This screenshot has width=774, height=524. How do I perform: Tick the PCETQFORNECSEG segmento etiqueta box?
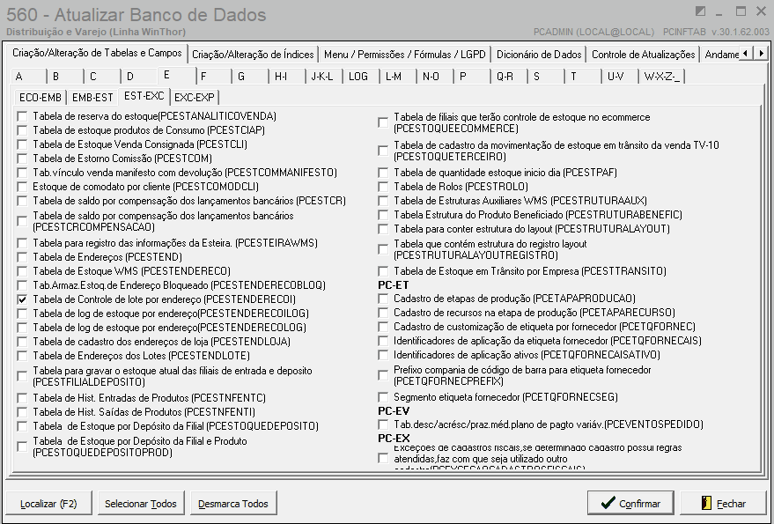[x=383, y=397]
